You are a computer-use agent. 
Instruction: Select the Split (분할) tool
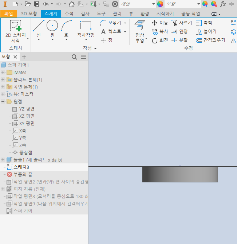(179, 40)
